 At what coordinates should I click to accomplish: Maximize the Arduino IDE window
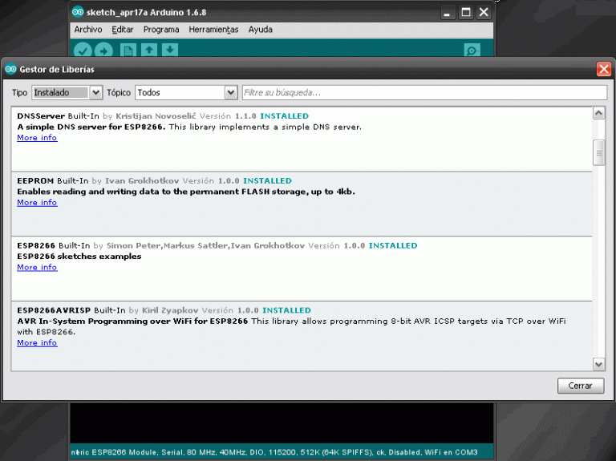tap(466, 13)
